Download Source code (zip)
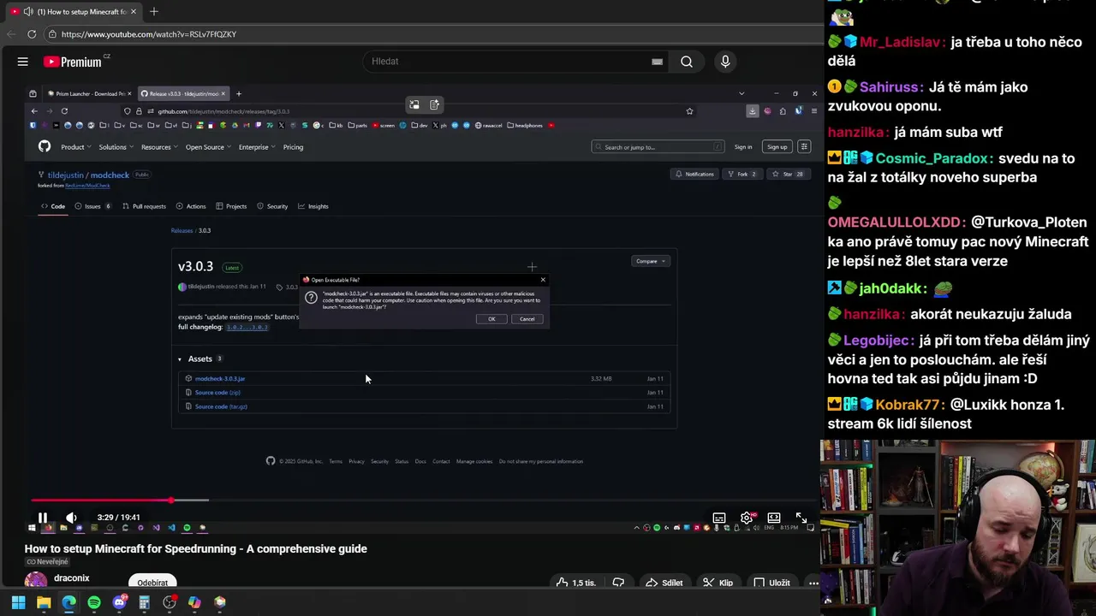The image size is (1096, 616). (217, 393)
